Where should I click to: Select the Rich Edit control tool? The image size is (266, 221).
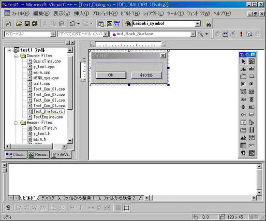coord(243,138)
